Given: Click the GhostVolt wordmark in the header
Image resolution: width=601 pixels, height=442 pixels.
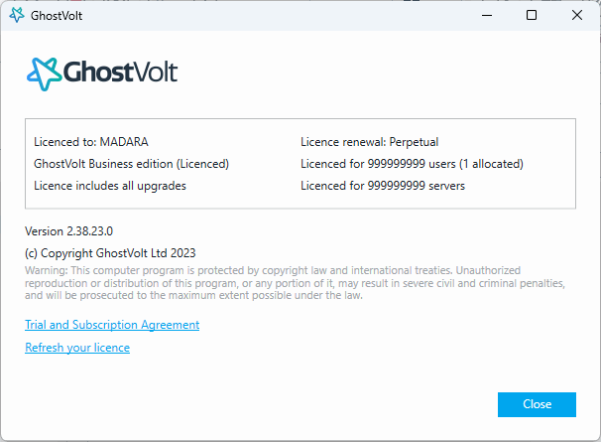Looking at the screenshot, I should tap(120, 74).
